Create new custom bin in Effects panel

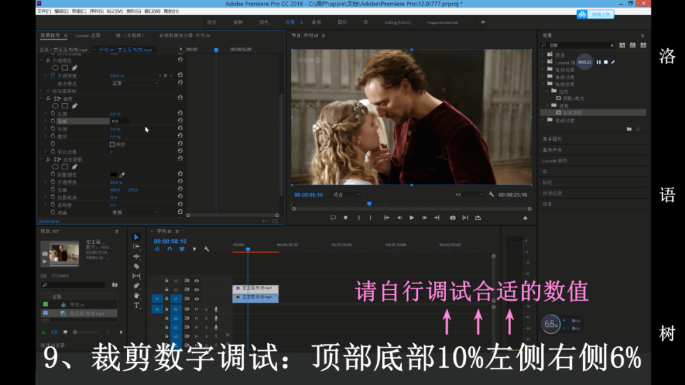click(x=629, y=129)
